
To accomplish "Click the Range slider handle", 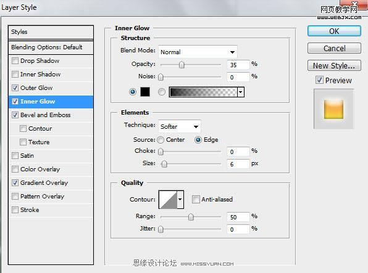I will (191, 217).
